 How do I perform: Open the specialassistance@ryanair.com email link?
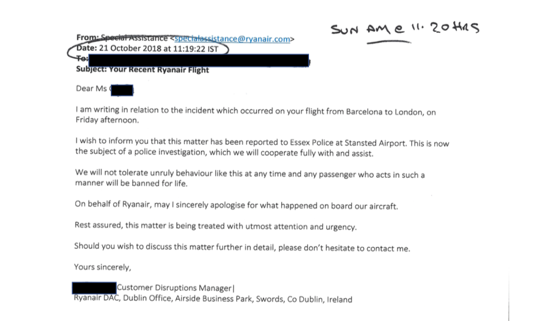(232, 39)
